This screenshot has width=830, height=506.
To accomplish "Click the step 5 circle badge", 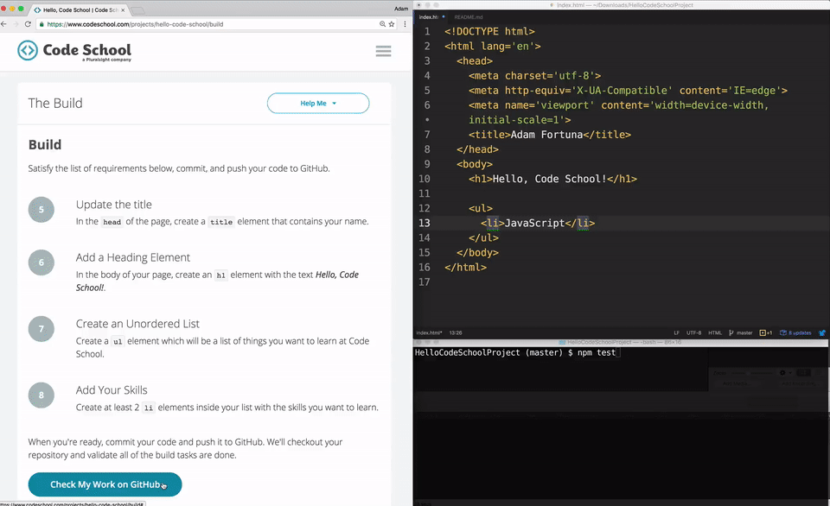I will point(41,210).
